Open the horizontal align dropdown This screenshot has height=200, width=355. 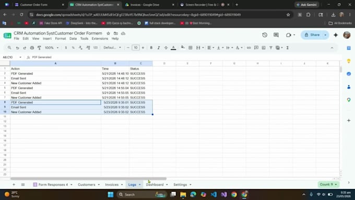(x=211, y=48)
